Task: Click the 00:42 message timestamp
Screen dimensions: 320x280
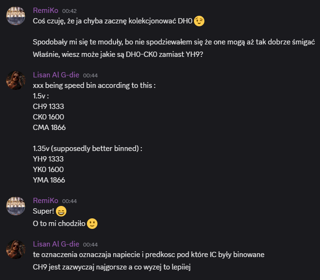Action: [x=70, y=11]
